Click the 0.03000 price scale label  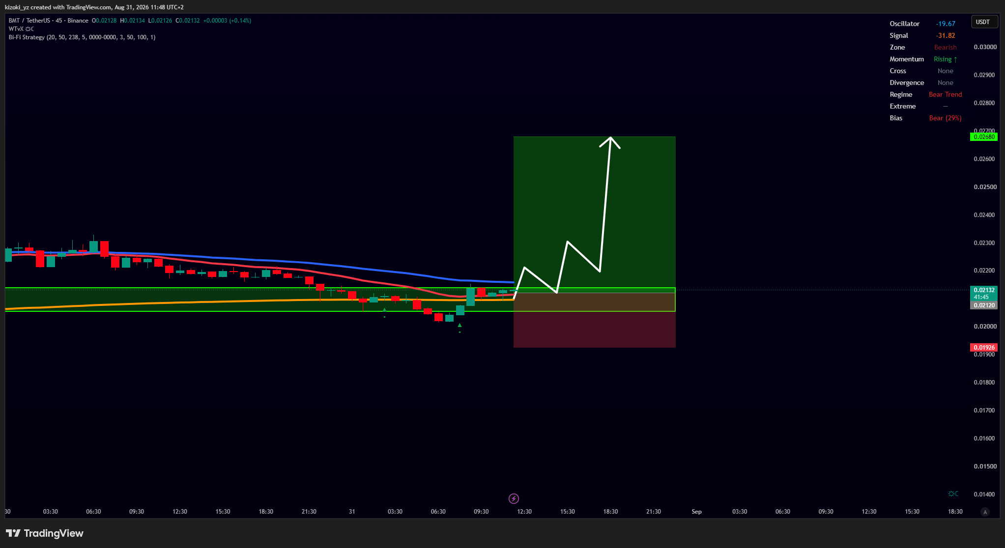pyautogui.click(x=985, y=47)
